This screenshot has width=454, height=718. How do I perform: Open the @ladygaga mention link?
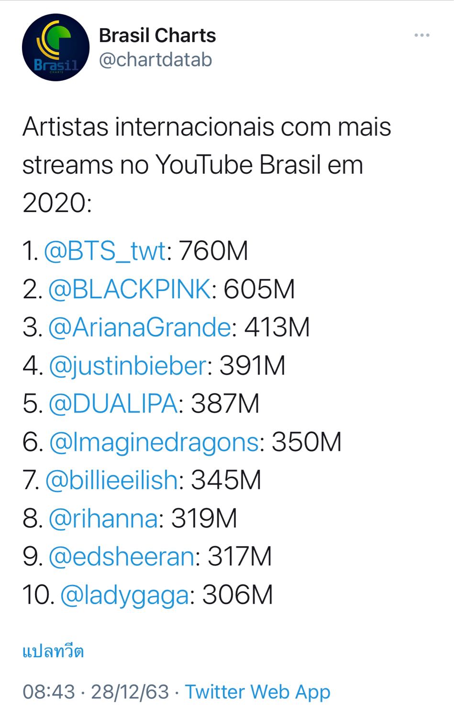125,595
